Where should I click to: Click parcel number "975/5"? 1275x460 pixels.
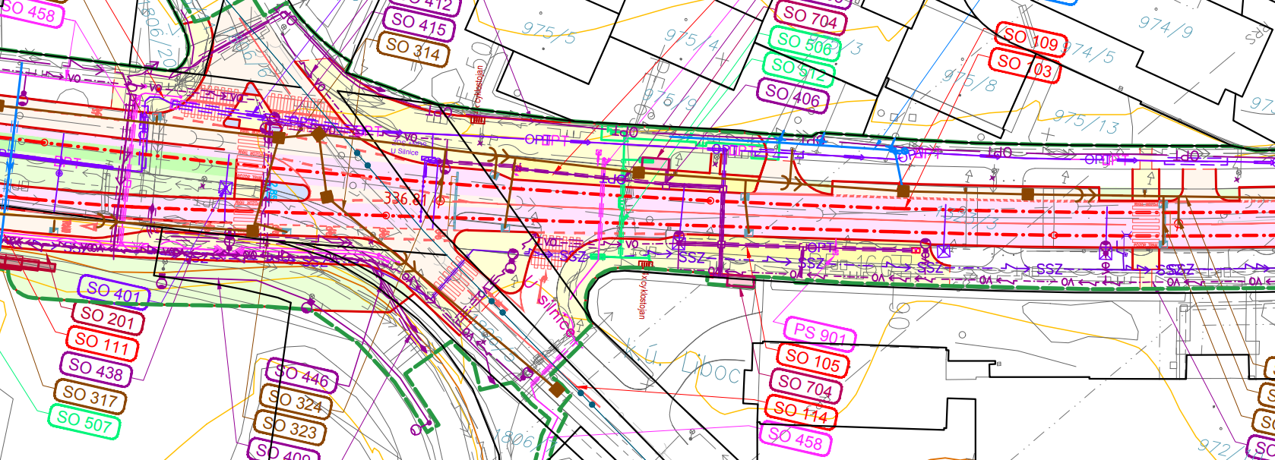pos(549,32)
